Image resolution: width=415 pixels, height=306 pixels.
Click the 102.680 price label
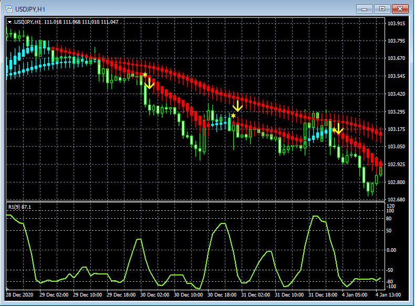396,199
